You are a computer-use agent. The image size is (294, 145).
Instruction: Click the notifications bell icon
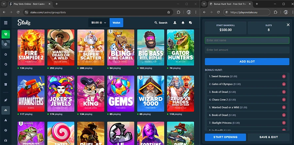183,23
